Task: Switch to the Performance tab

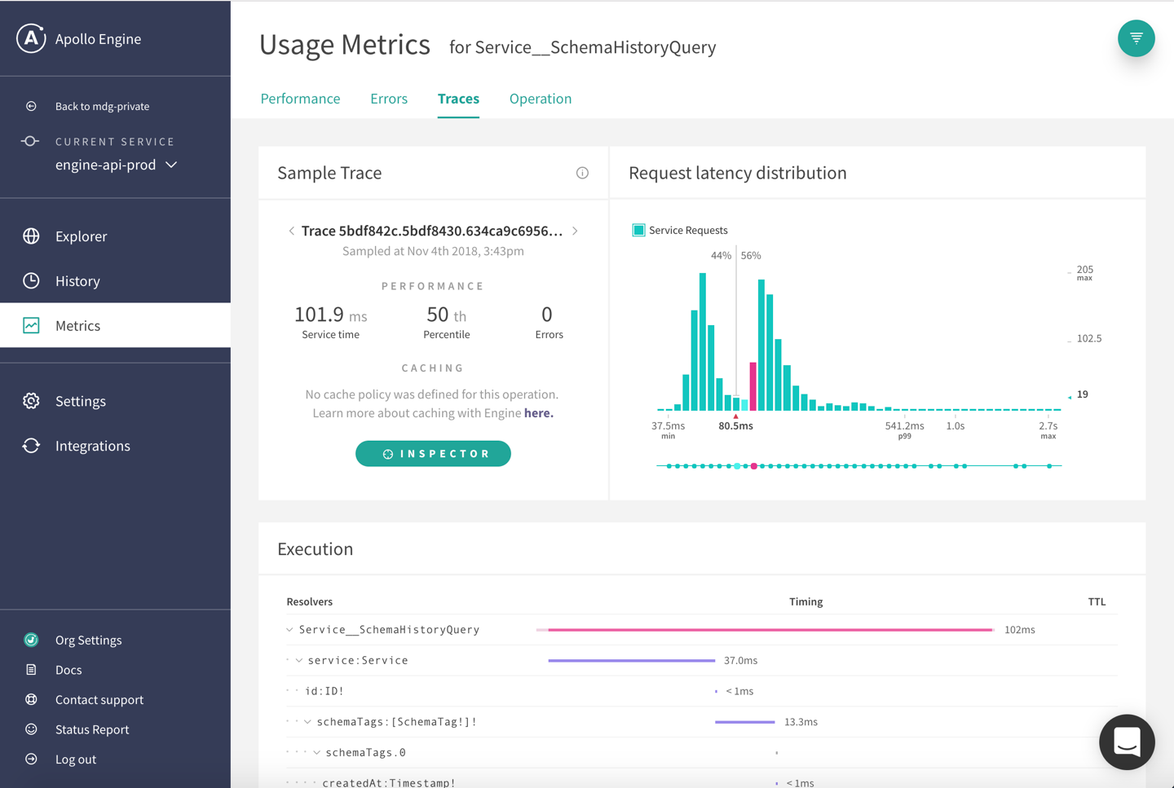Action: (x=300, y=99)
